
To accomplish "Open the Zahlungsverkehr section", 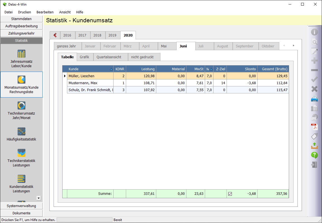I will 21,33.
